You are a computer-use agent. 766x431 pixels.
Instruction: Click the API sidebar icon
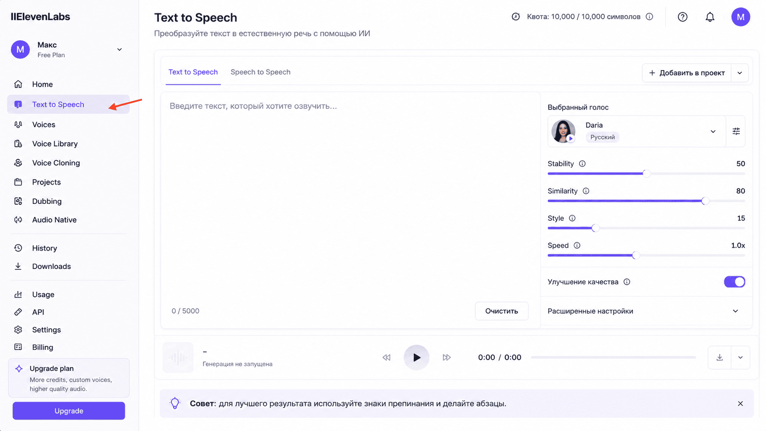18,312
